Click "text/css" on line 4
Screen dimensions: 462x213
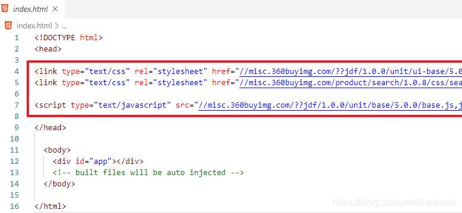click(107, 72)
